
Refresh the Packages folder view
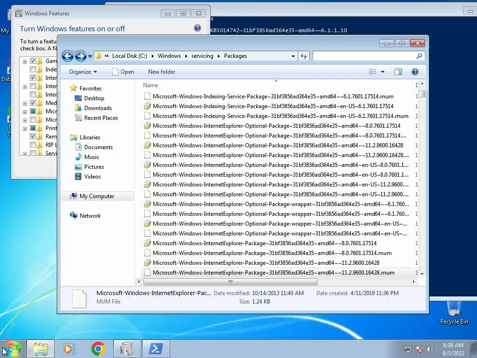pyautogui.click(x=304, y=56)
